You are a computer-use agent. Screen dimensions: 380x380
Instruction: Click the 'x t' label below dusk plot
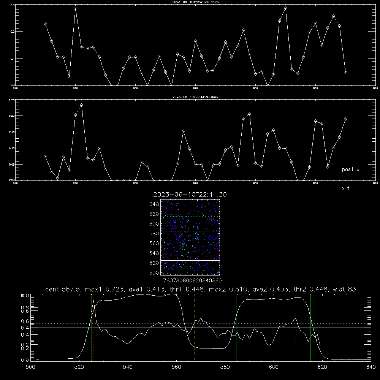pos(345,188)
